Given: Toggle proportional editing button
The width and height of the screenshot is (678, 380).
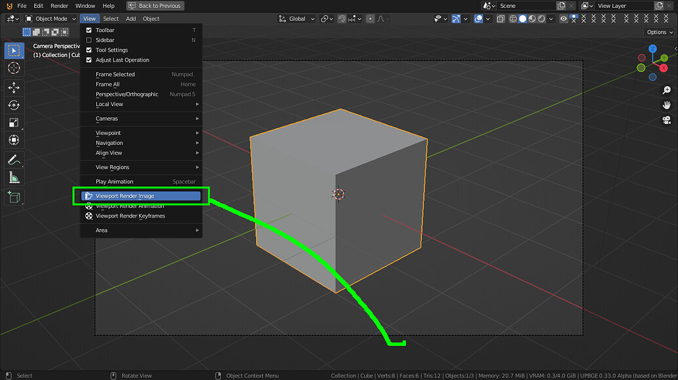Looking at the screenshot, I should (370, 18).
